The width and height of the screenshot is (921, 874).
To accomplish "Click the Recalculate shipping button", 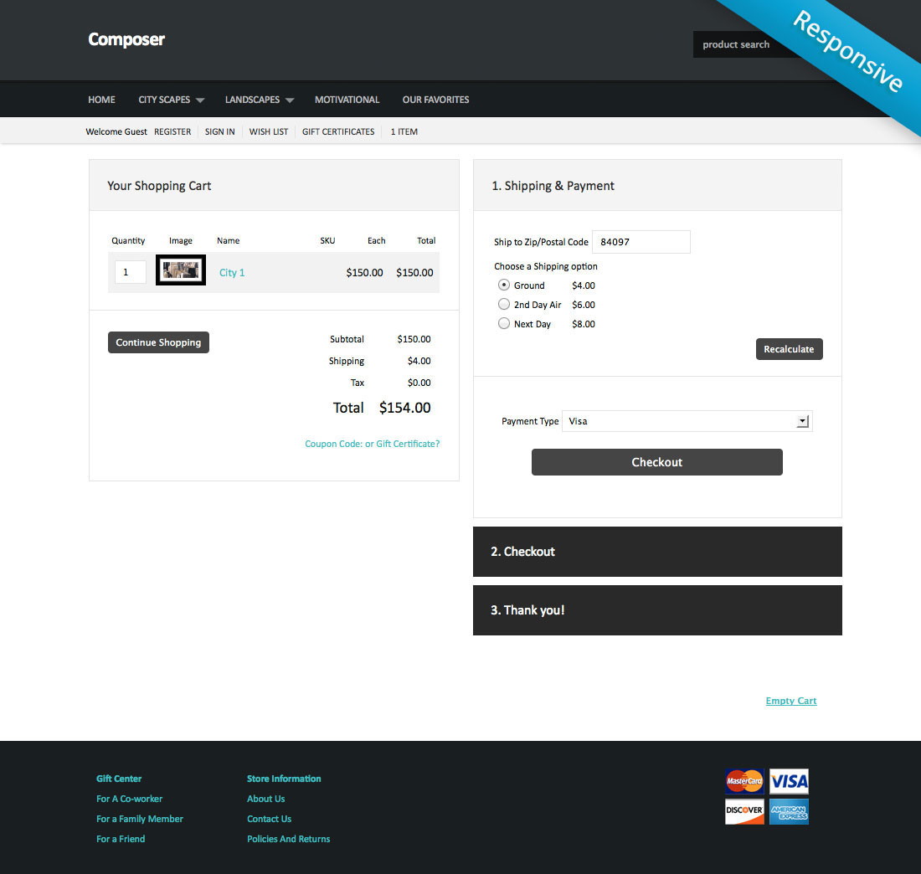I will pos(789,349).
